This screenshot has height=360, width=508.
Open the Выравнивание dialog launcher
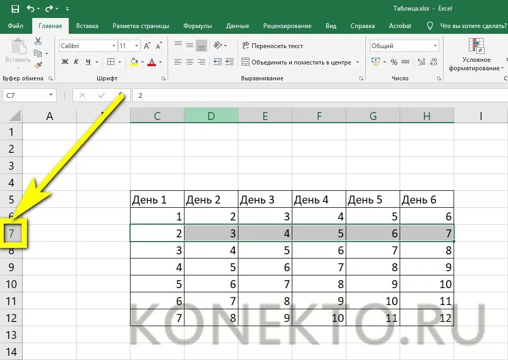(x=361, y=78)
